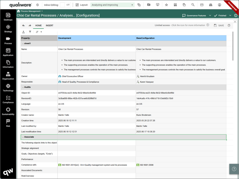Click the settings swirl icon beside the qualiware logo
Image resolution: width=239 pixels, height=179 pixels.
pos(37,5)
